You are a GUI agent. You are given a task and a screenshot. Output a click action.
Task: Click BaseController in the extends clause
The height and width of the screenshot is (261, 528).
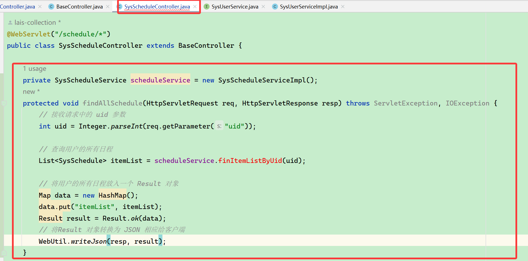coord(206,45)
